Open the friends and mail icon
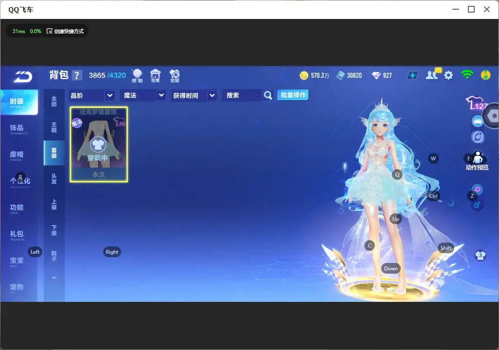The height and width of the screenshot is (350, 499). 432,75
